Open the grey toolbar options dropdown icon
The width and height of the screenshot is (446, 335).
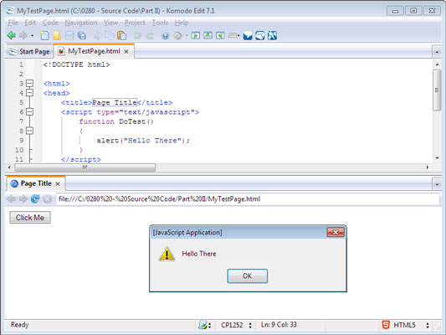click(x=233, y=36)
